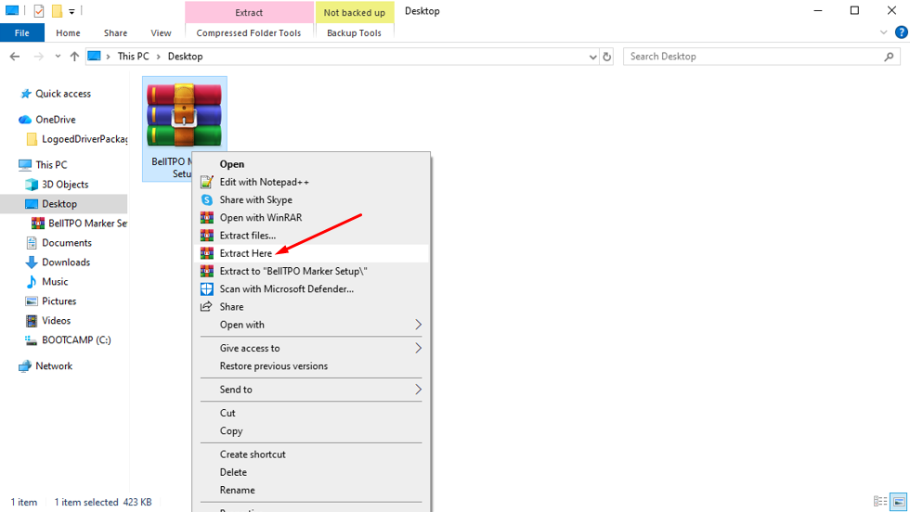The width and height of the screenshot is (910, 512).
Task: Click Desktop in the breadcrumb path
Action: point(185,57)
